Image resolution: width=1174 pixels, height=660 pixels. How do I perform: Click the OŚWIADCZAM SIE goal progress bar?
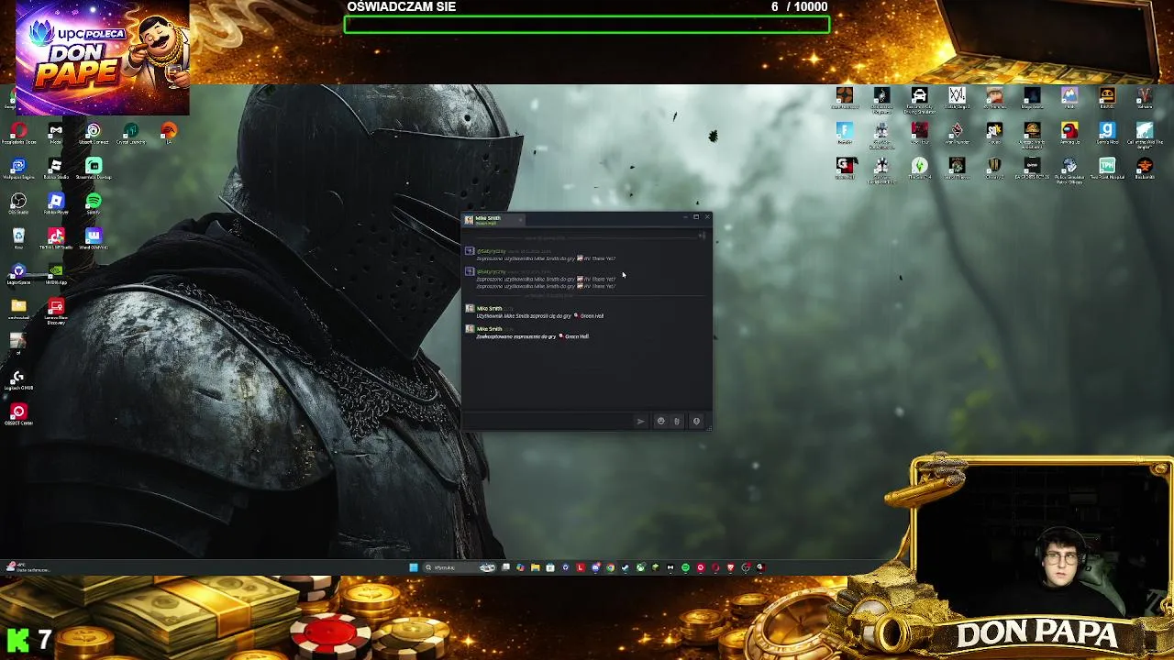click(x=587, y=25)
